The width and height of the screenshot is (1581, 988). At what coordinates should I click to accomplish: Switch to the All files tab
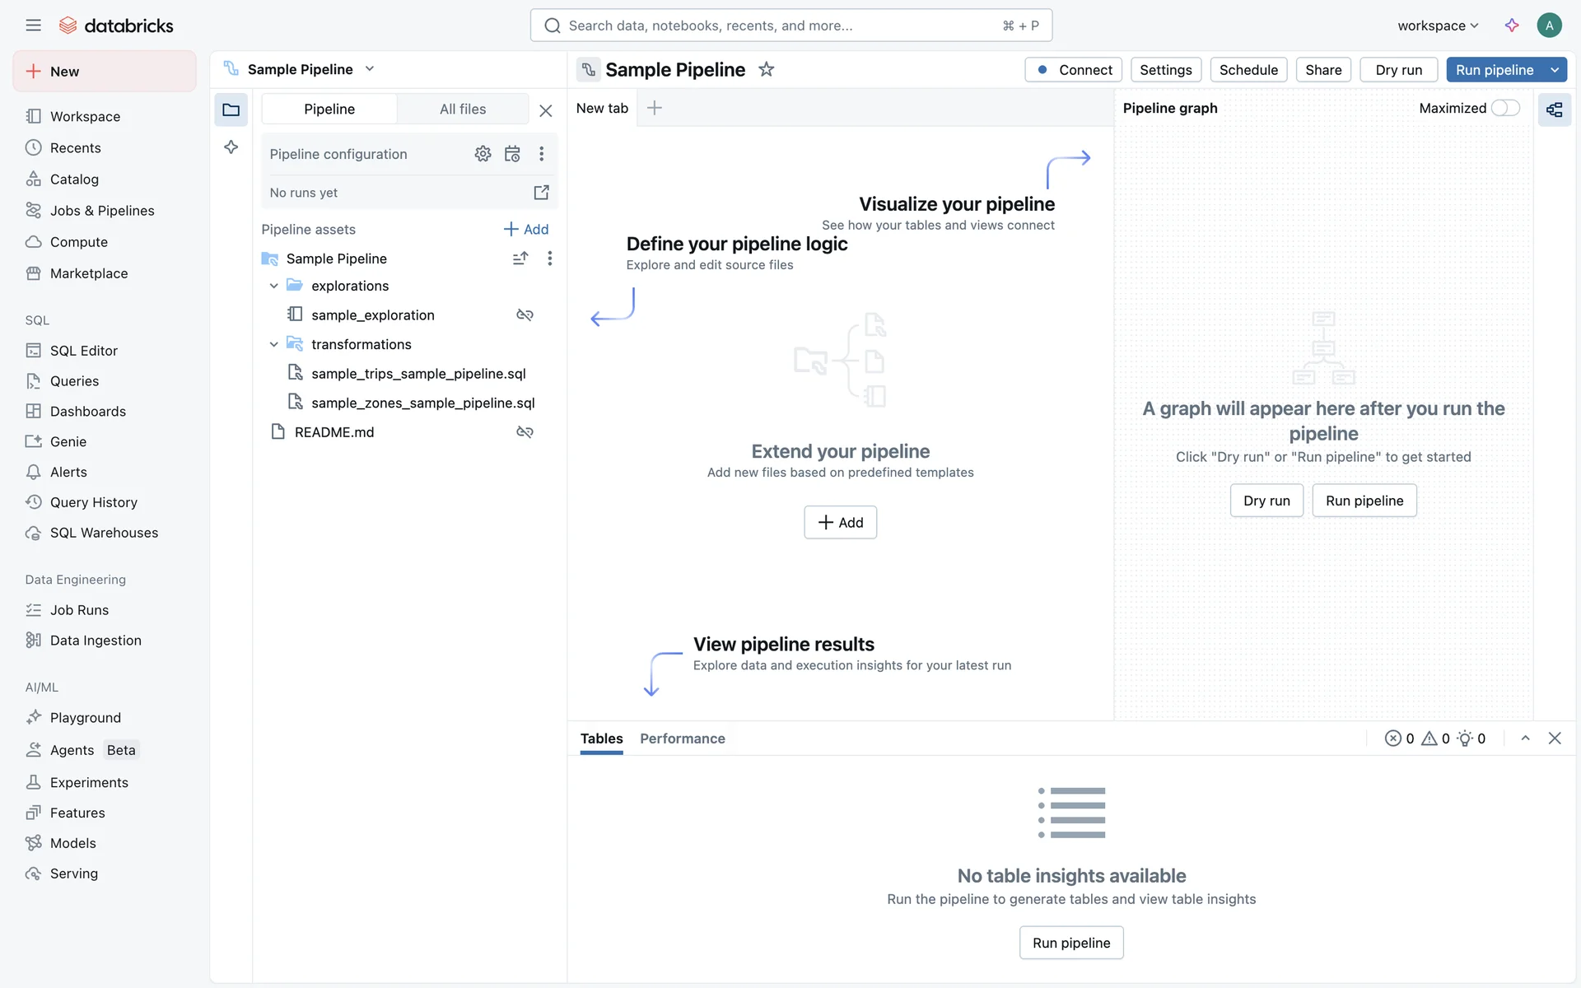(x=463, y=109)
